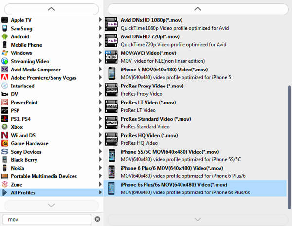Expand the Interlaced submenu arrow
The width and height of the screenshot is (292, 226).
[100, 86]
